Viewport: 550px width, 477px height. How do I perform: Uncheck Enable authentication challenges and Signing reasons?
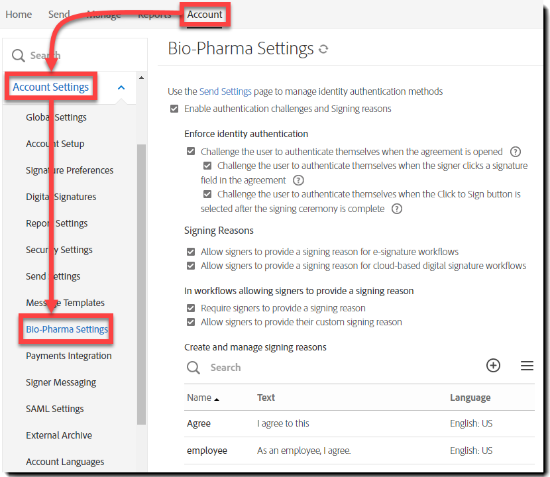[174, 109]
